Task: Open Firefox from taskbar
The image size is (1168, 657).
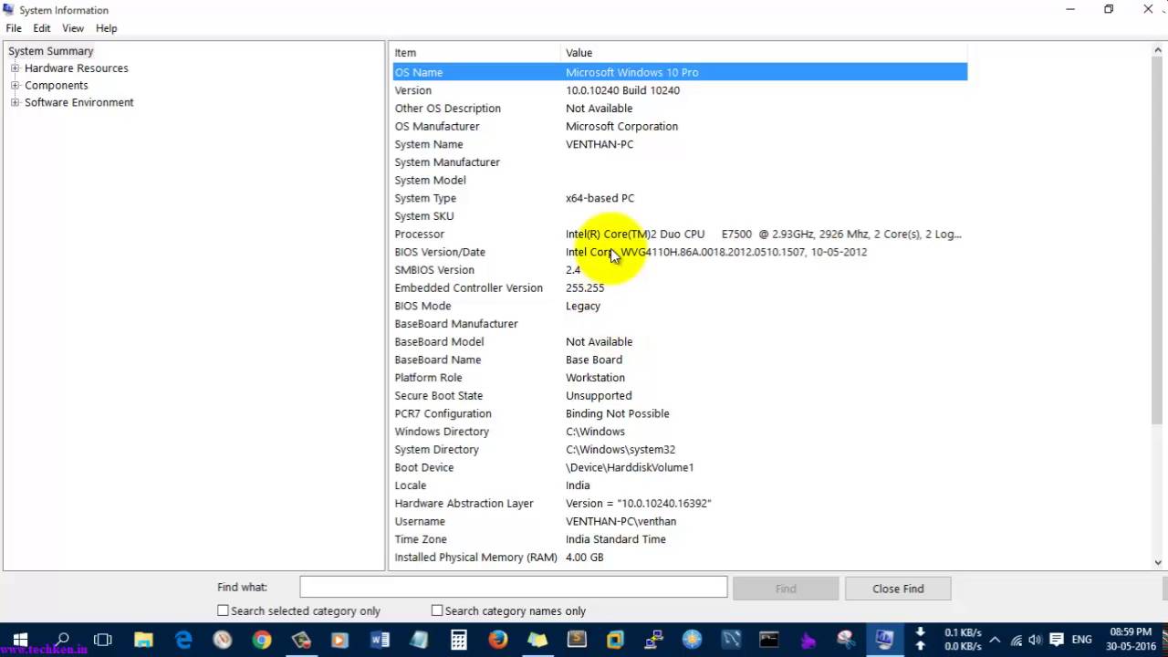Action: point(497,640)
